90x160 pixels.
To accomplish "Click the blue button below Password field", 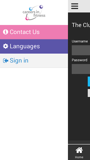I will (x=89, y=81).
